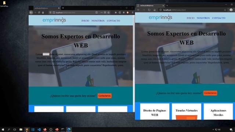Click INICIO link in Firefox page
This screenshot has width=235, height=132.
(x=85, y=21)
